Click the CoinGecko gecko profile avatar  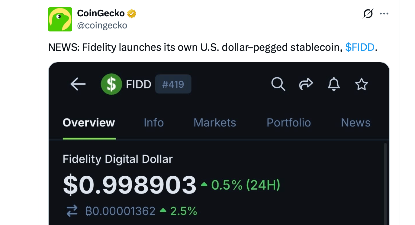coord(60,19)
